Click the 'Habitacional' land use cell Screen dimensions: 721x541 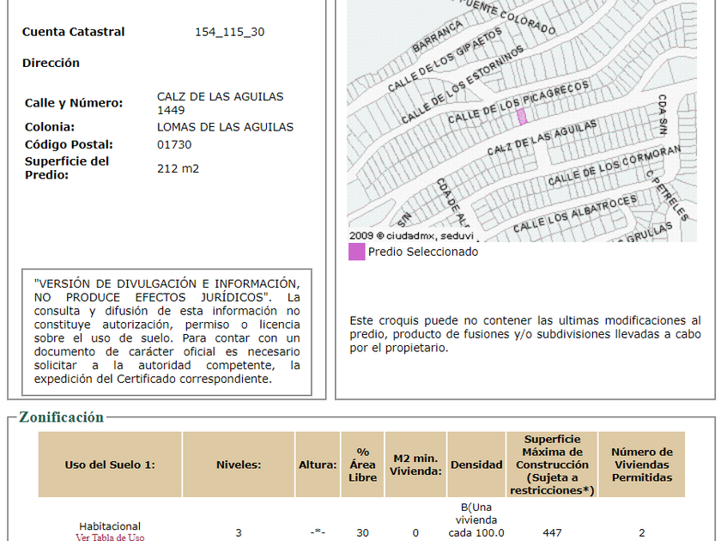(x=110, y=526)
